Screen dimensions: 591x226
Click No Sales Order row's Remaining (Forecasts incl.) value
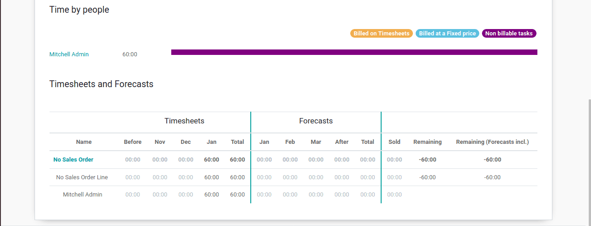coord(492,160)
